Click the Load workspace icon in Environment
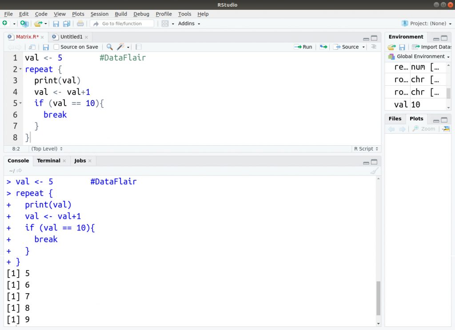The width and height of the screenshot is (455, 330). tap(392, 47)
